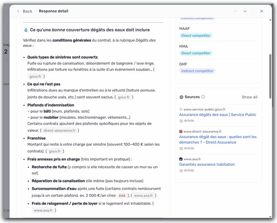The image size is (277, 223).
Task: Click the vertical scrollbar thumb
Action: point(270,76)
